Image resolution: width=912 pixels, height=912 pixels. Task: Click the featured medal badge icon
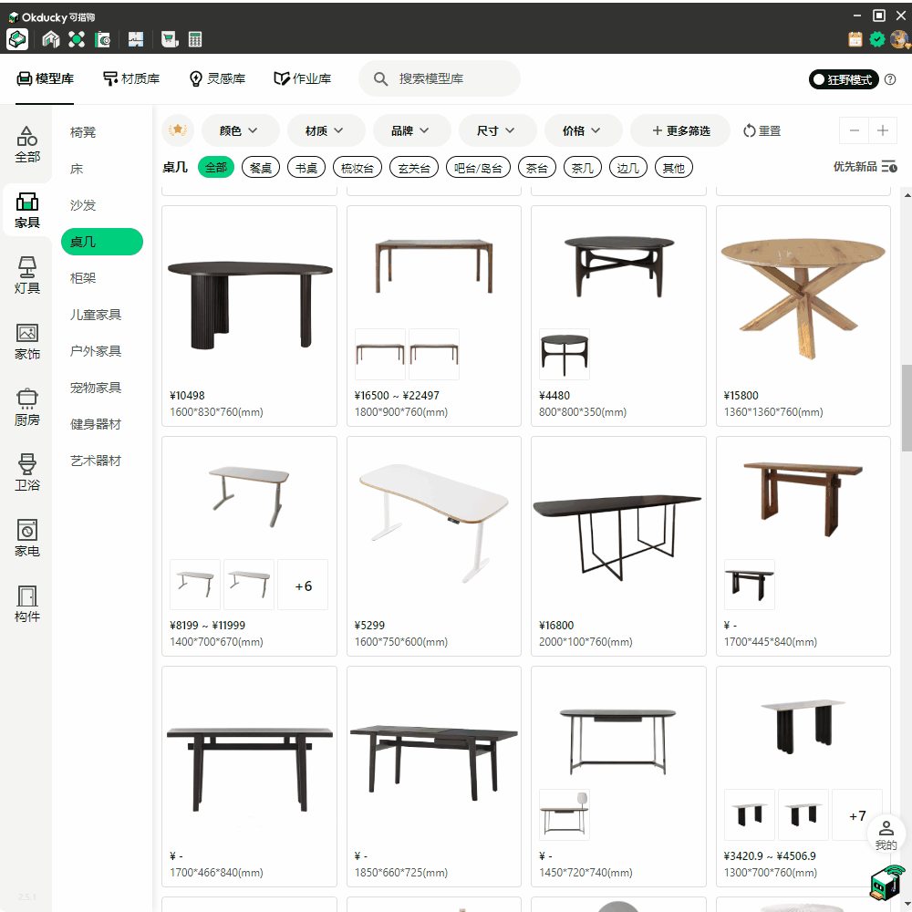tap(178, 130)
